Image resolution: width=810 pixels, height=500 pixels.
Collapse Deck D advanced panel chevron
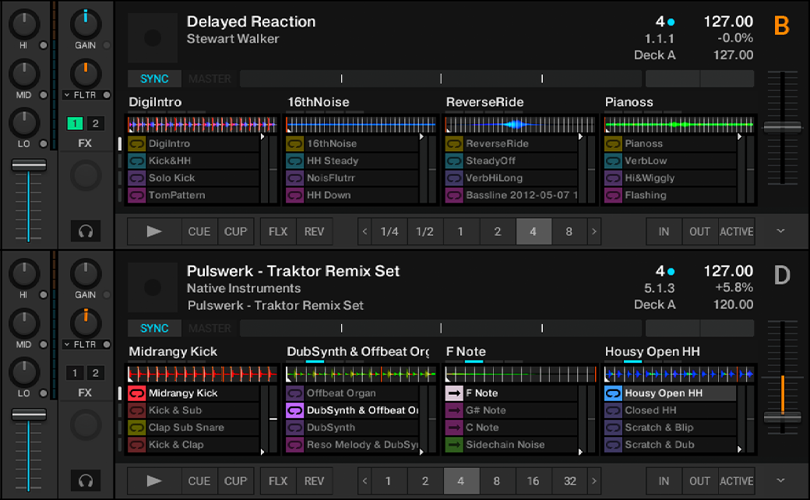(780, 481)
